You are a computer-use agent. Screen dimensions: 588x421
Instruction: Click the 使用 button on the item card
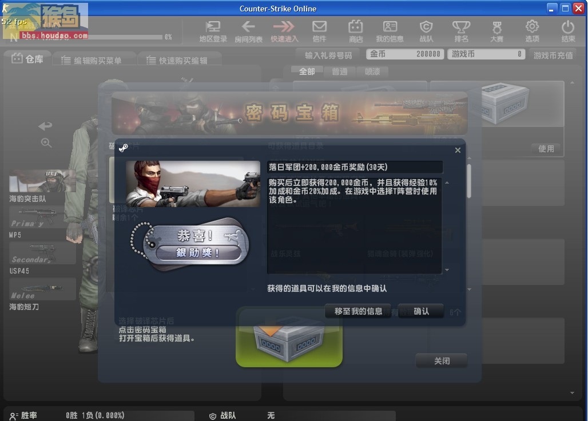(546, 149)
